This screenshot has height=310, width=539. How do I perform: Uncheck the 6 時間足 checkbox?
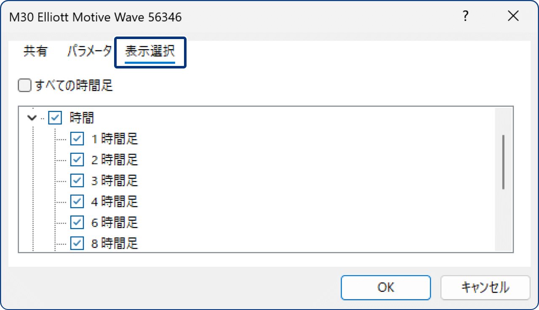[77, 222]
